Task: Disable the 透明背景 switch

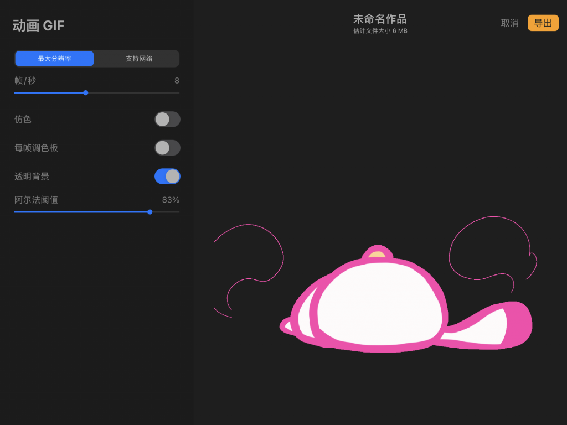Action: [x=167, y=177]
